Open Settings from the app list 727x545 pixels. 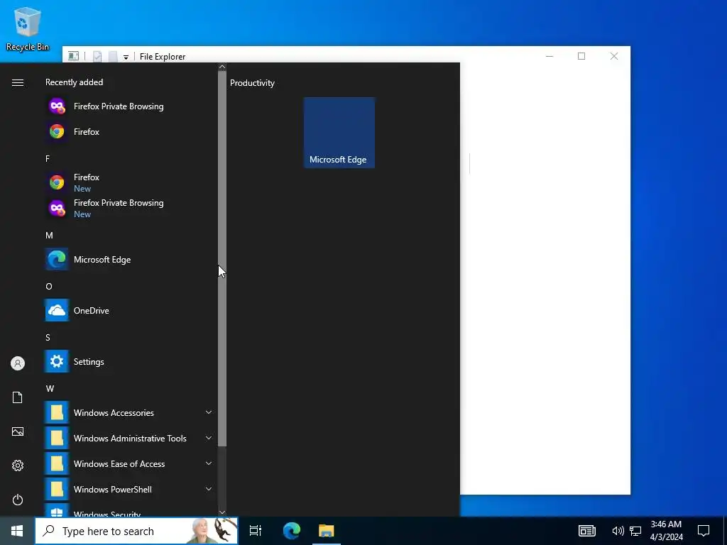130,361
